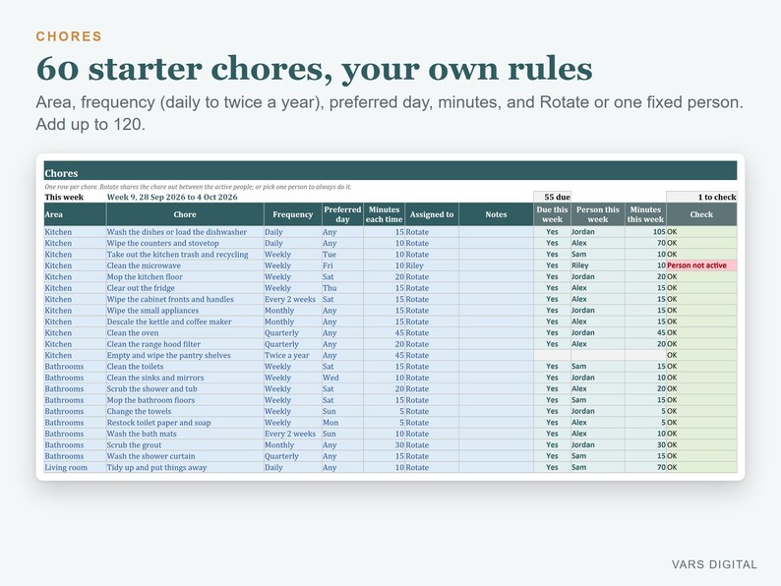Click the 'Tue' preferred day cell
The width and height of the screenshot is (781, 586).
pyautogui.click(x=342, y=255)
